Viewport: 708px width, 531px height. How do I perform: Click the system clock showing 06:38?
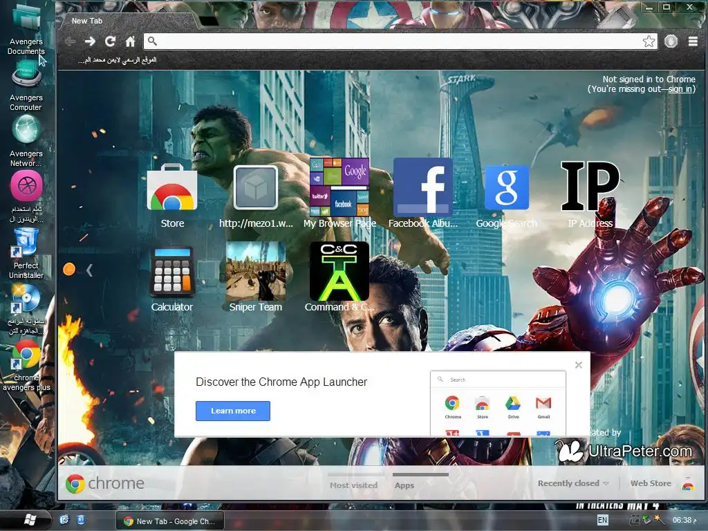684,520
